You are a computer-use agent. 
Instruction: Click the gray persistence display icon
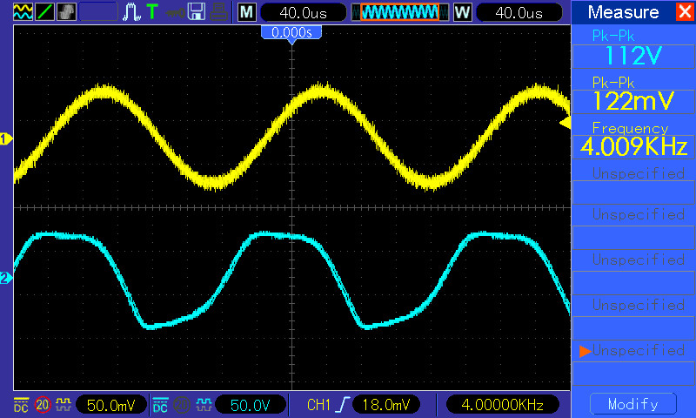coord(66,12)
